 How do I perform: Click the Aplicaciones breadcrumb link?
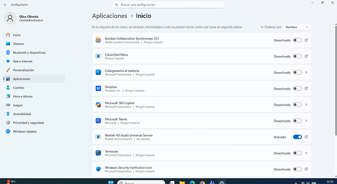109,16
